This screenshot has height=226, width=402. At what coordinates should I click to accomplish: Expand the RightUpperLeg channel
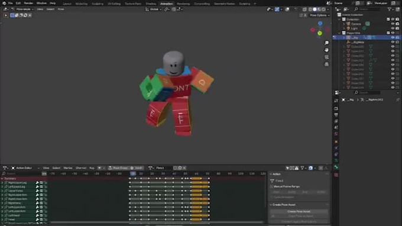coord(2,183)
